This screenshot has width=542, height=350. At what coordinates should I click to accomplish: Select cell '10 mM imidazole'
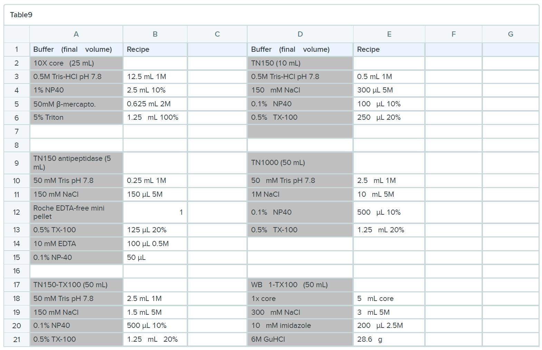[x=300, y=325]
